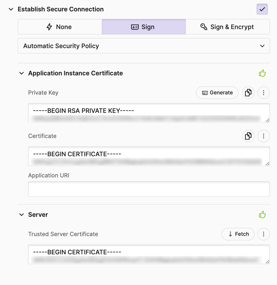Screen dimensions: 277x285
Task: Click into the Trusted Server Certificate text area
Action: point(149,254)
